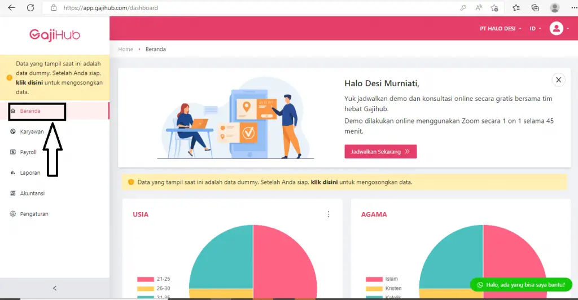Click the Beranda home icon in sidebar
Image resolution: width=578 pixels, height=300 pixels.
14,111
